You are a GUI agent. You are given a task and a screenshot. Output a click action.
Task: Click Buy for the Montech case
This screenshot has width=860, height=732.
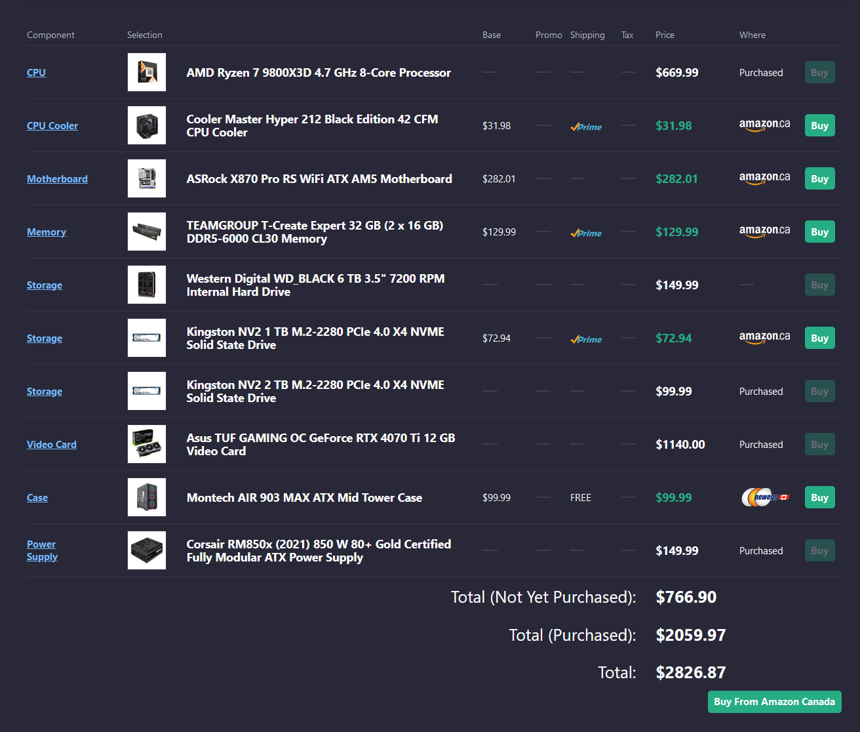click(x=819, y=497)
